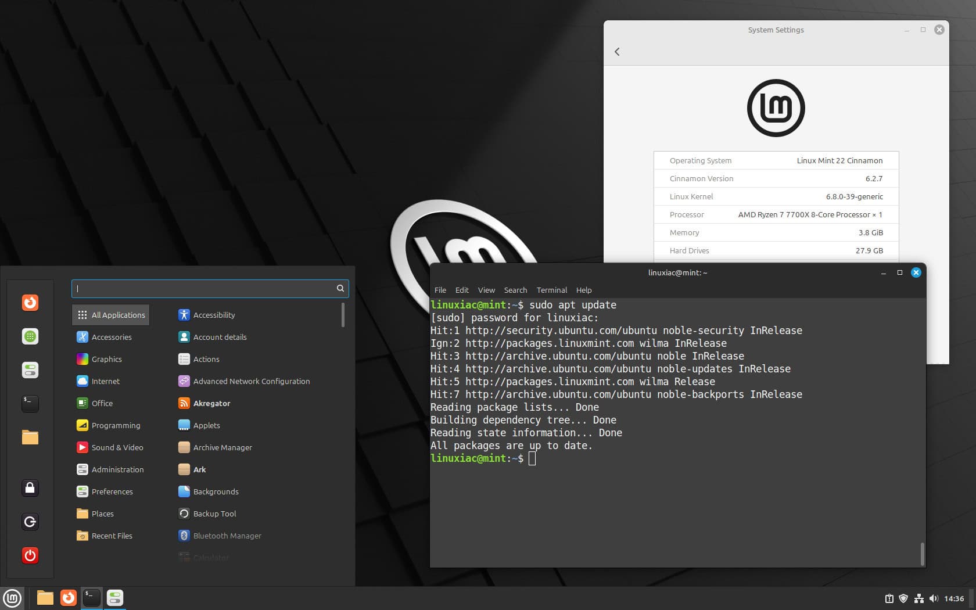Shut down using the red power icon

click(30, 555)
